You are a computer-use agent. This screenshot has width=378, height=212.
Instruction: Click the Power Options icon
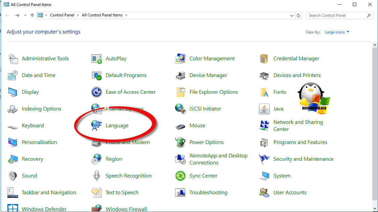pos(180,142)
